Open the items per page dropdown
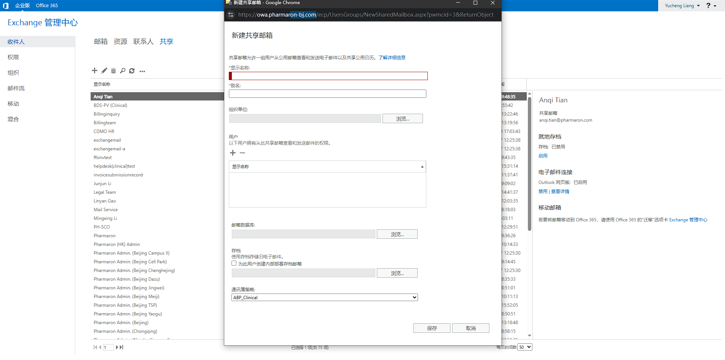The height and width of the screenshot is (360, 725). 525,347
